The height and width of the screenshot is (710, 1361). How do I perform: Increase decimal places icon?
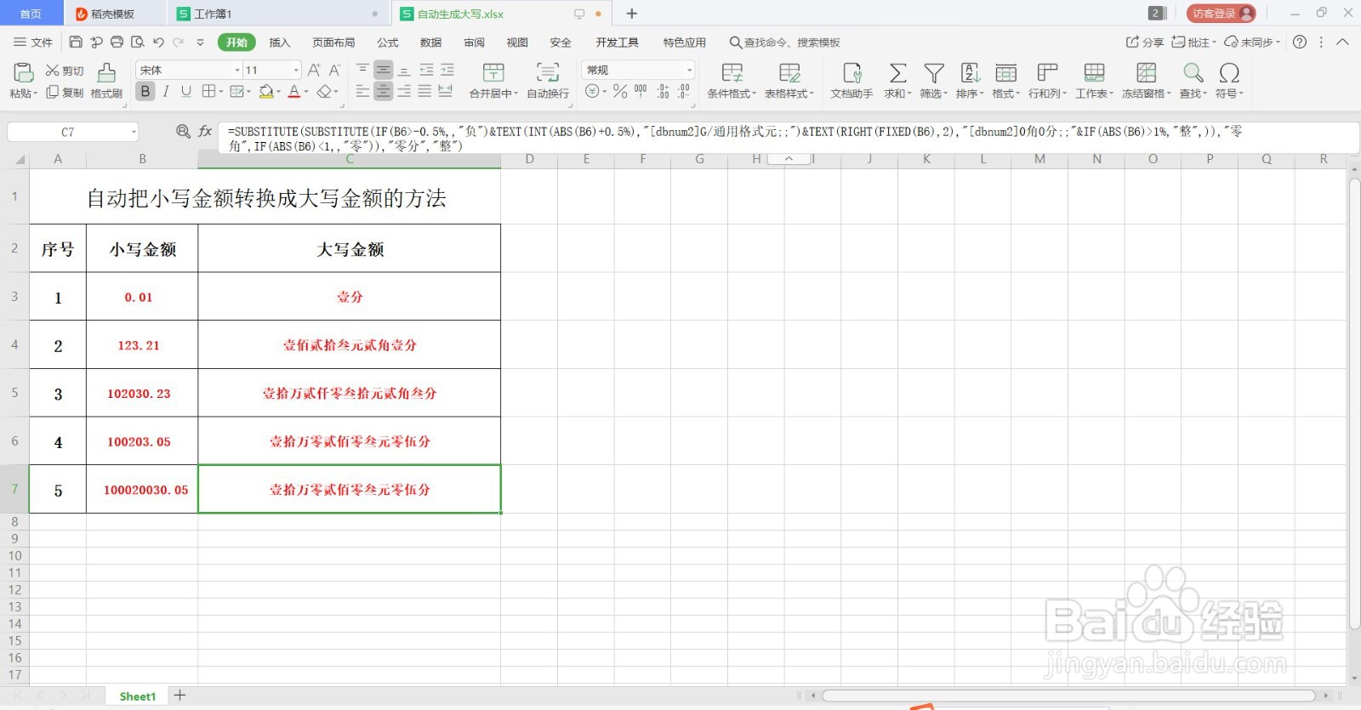663,92
